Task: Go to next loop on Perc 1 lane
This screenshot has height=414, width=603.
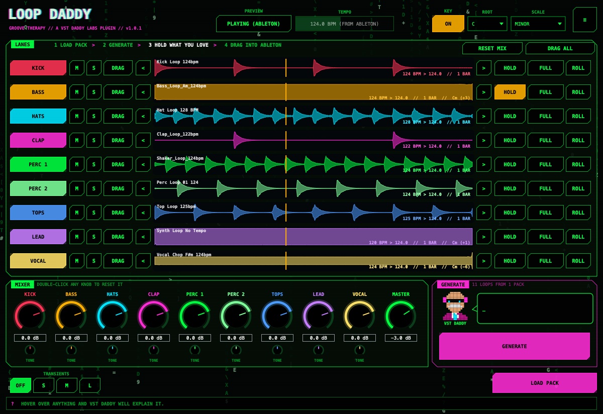Action: [x=484, y=164]
